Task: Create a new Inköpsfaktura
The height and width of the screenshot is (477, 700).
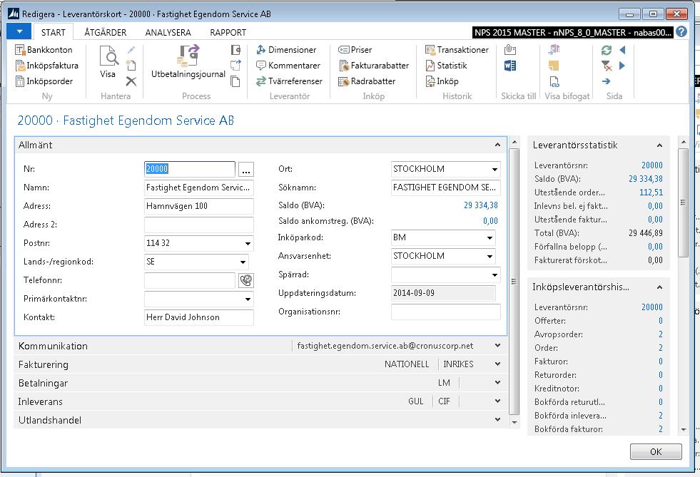Action: (x=47, y=66)
